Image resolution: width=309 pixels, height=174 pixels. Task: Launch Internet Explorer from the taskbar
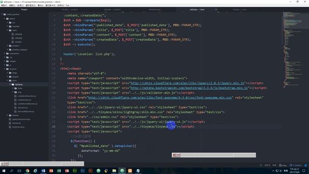(35, 171)
